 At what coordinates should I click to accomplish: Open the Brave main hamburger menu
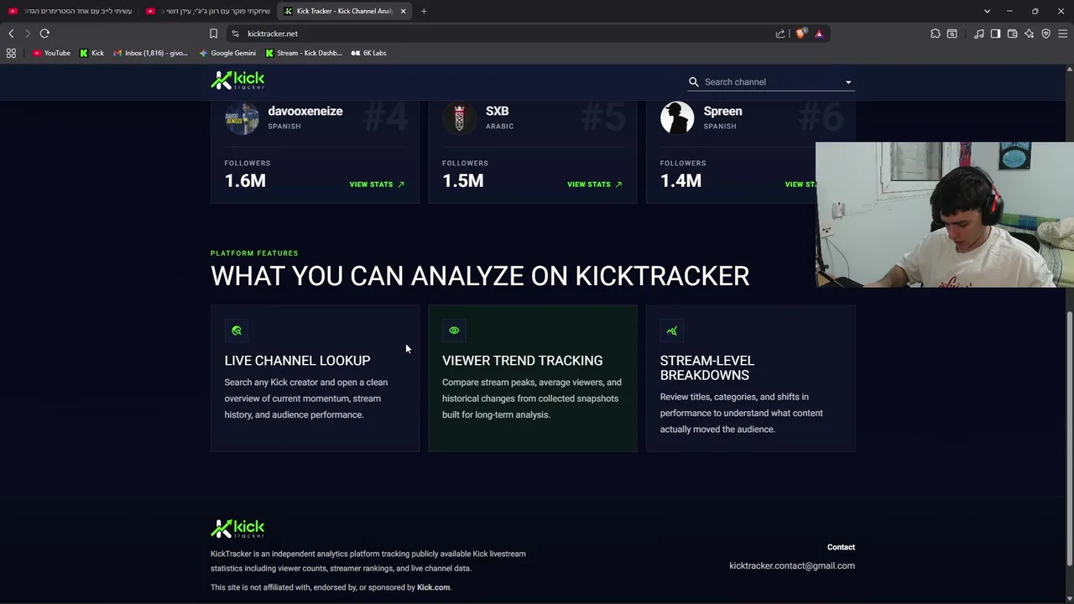point(1062,34)
